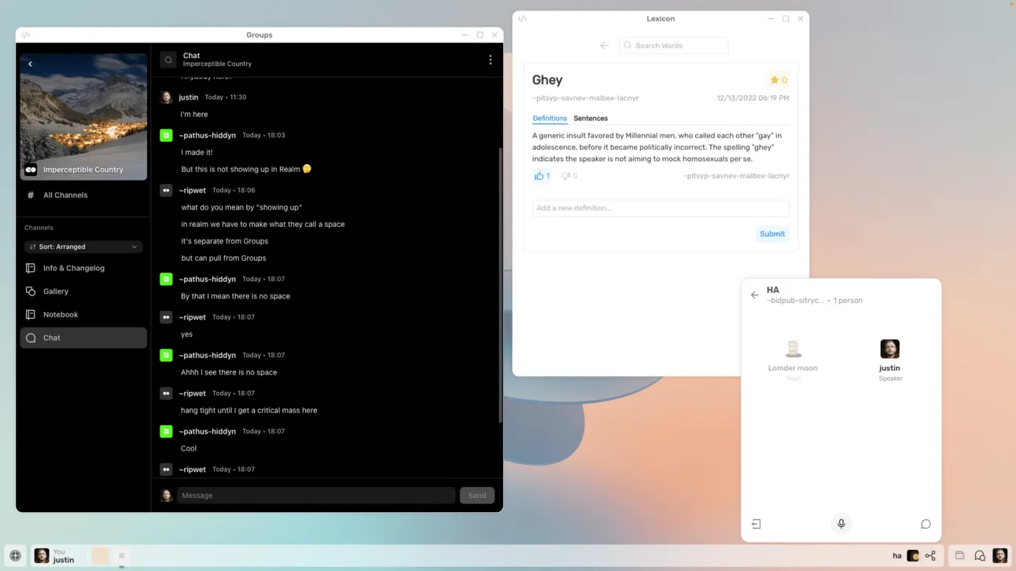Viewport: 1016px width, 571px height.
Task: Toggle the microphone in HA room
Action: tap(841, 524)
